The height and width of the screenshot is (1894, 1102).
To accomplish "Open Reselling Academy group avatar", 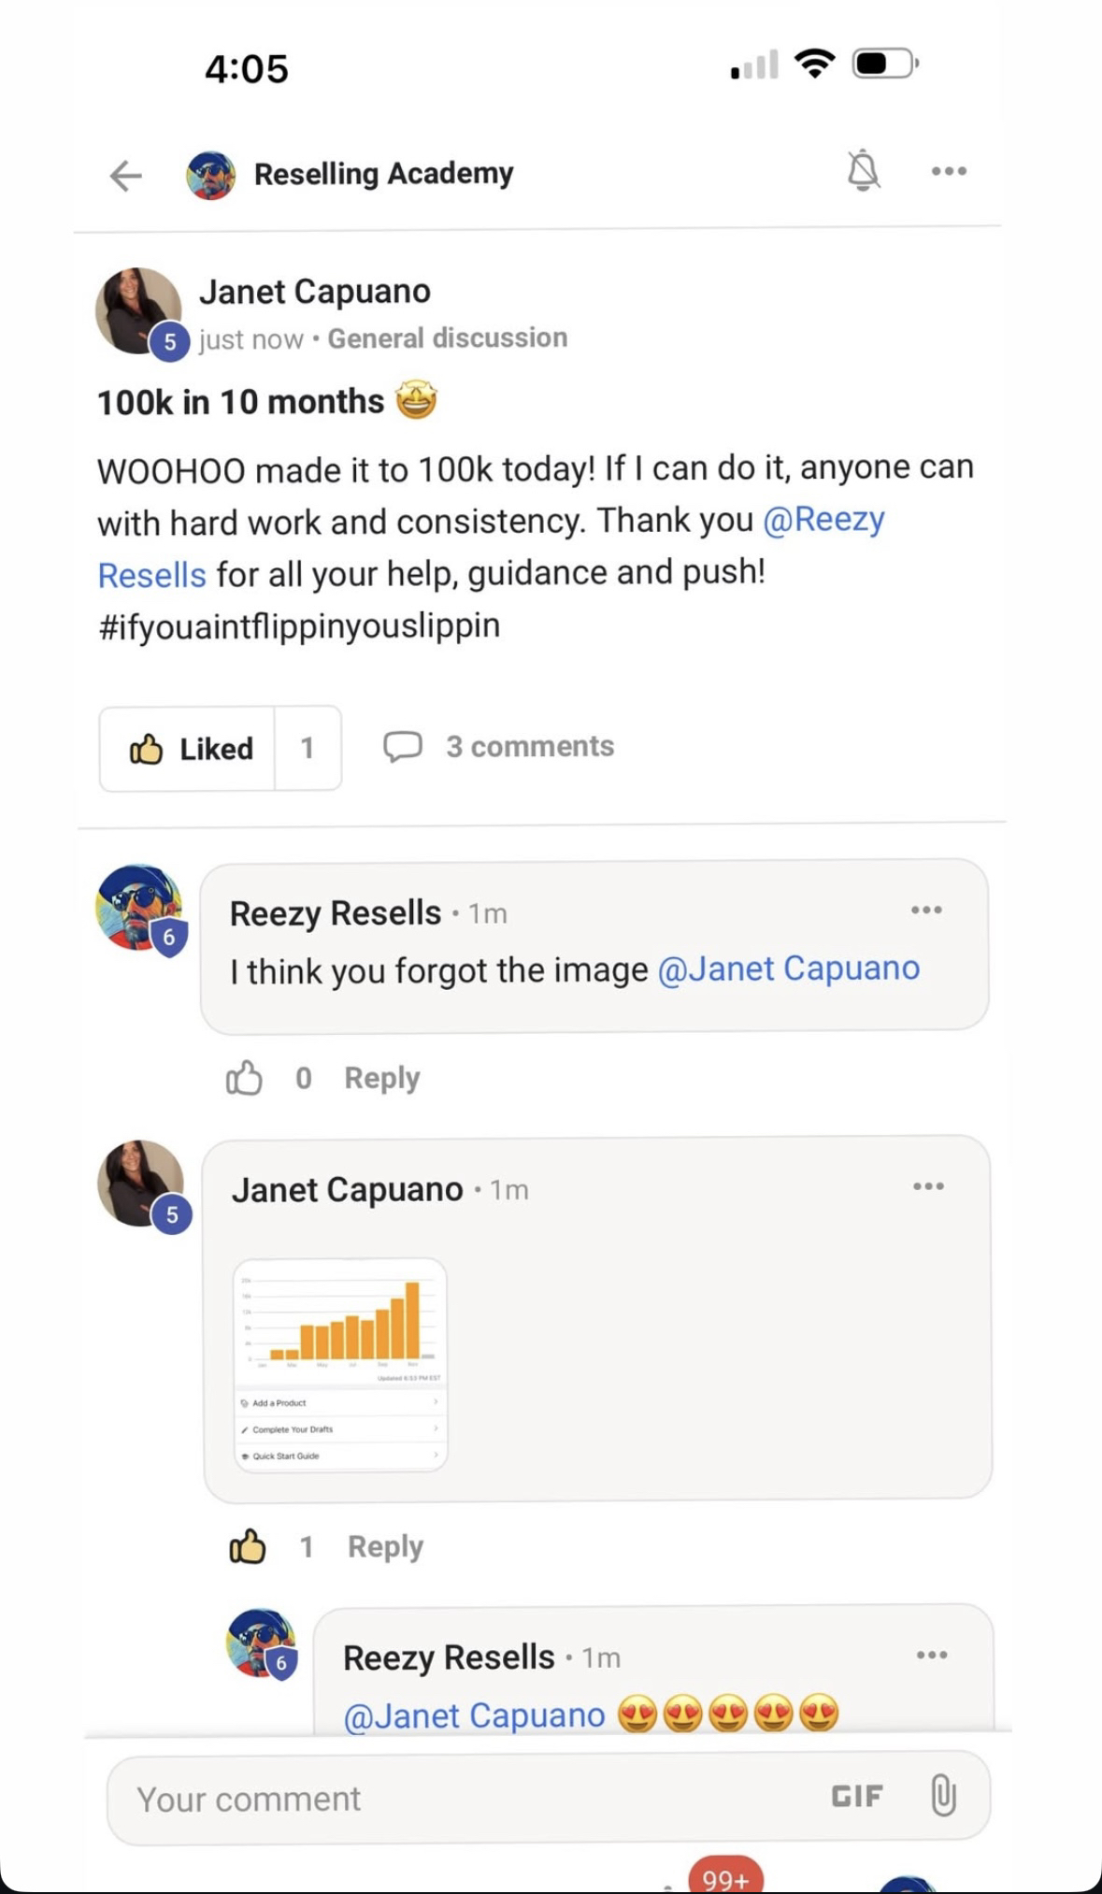I will pyautogui.click(x=210, y=175).
